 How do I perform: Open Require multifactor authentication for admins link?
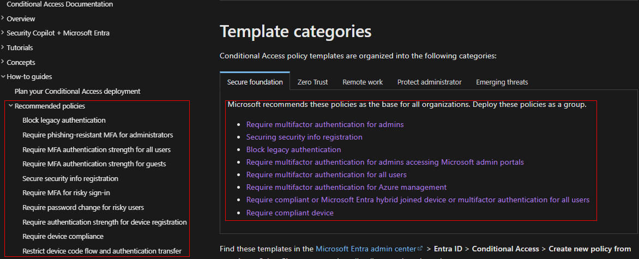pos(325,124)
